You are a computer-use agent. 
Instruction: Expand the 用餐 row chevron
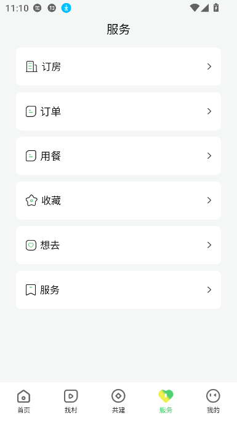[x=209, y=156]
